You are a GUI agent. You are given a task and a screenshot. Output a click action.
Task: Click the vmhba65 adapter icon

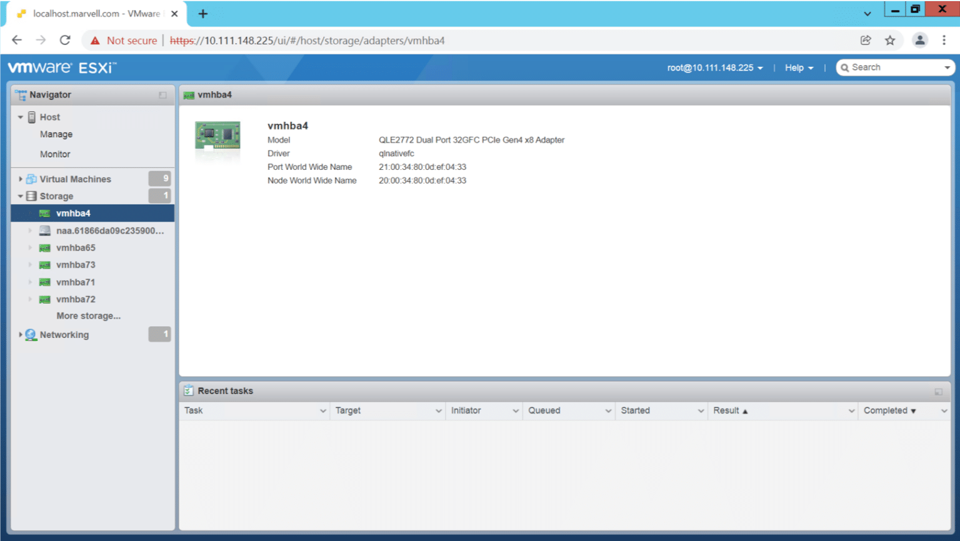coord(45,248)
